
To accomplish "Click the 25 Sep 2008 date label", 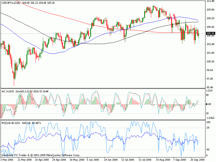I will [197, 160].
